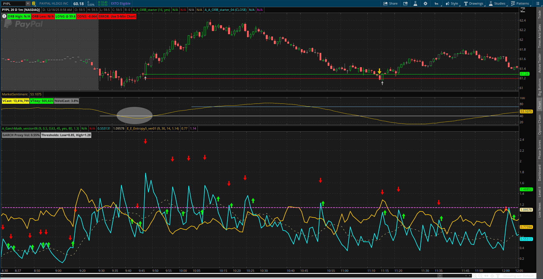Viewport: 543px width, 279px height.
Task: Toggle the price axis scale icon
Action: (523, 10)
